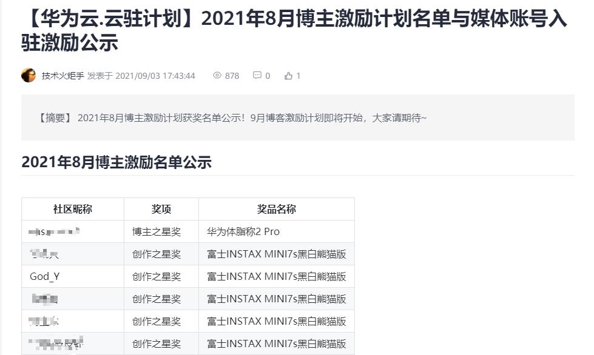Click the blurred nickname in 博主之星奖 row
Image resolution: width=594 pixels, height=355 pixels.
[x=54, y=231]
